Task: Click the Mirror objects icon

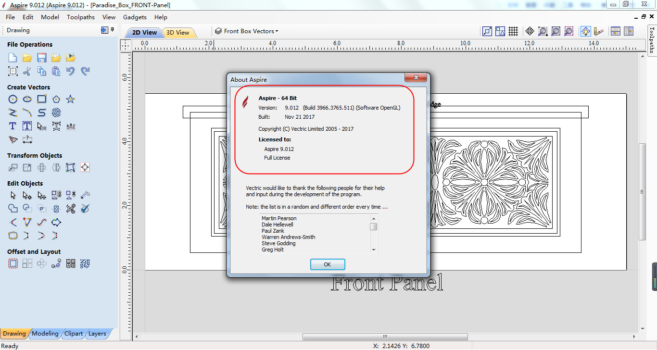Action: pyautogui.click(x=56, y=167)
